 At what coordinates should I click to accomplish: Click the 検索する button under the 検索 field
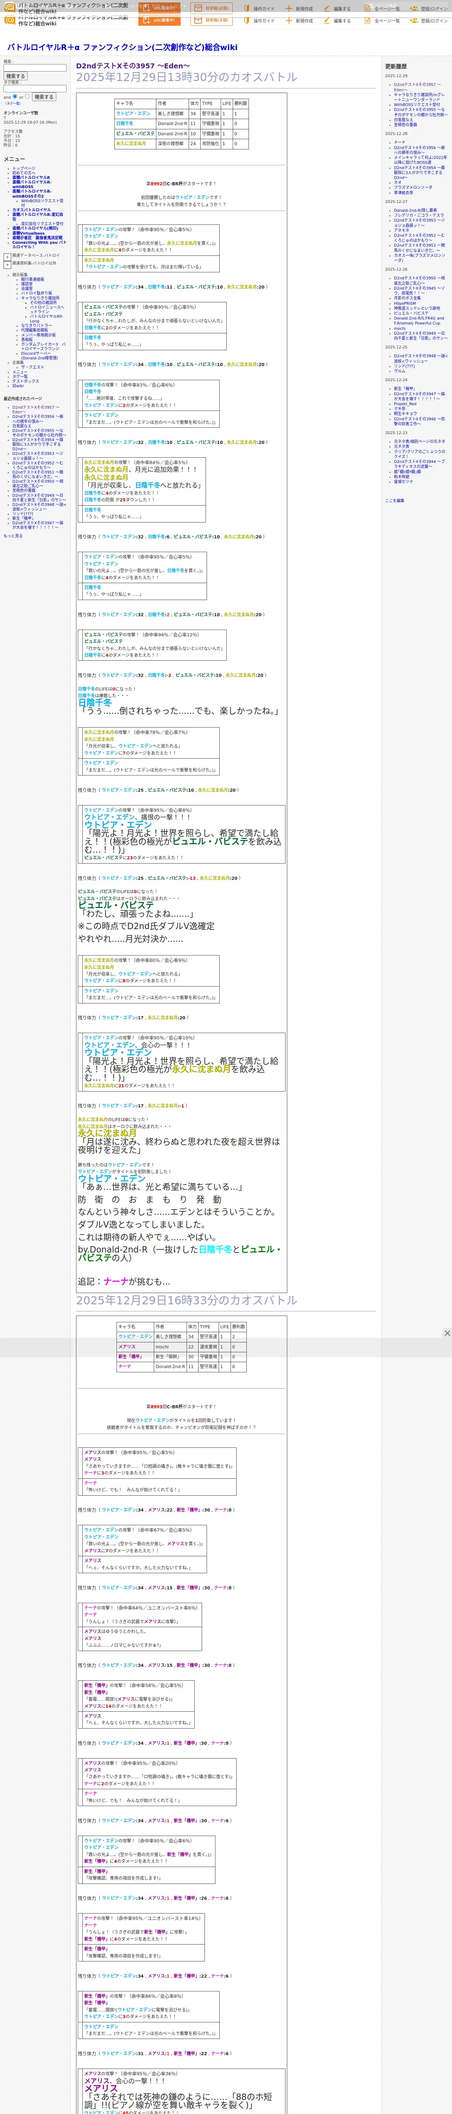coord(15,76)
